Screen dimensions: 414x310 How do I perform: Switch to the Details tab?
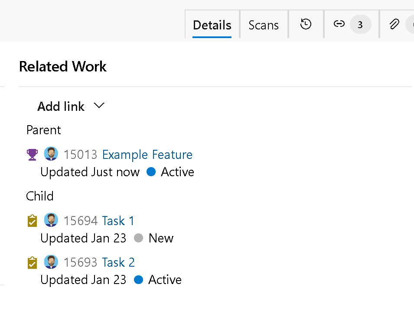point(212,25)
